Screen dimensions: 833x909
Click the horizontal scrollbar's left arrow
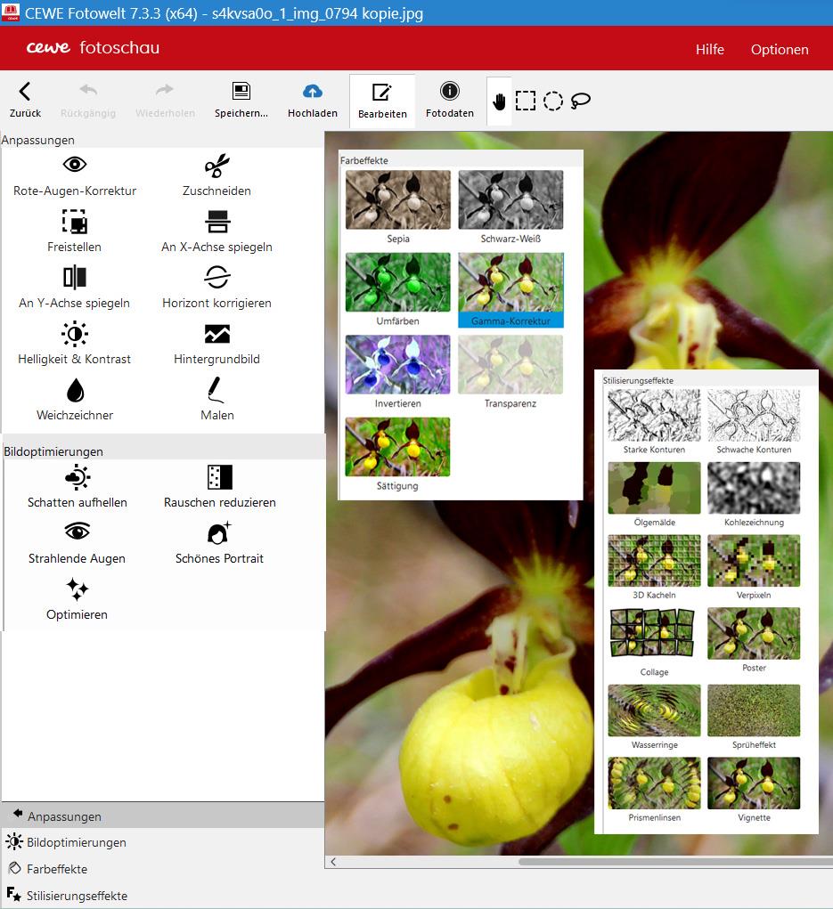[333, 862]
